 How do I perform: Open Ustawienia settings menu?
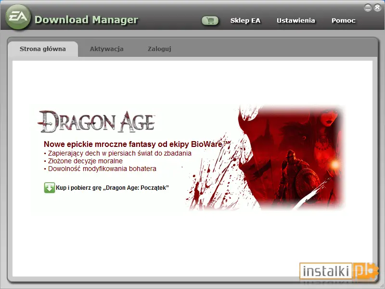click(x=295, y=21)
